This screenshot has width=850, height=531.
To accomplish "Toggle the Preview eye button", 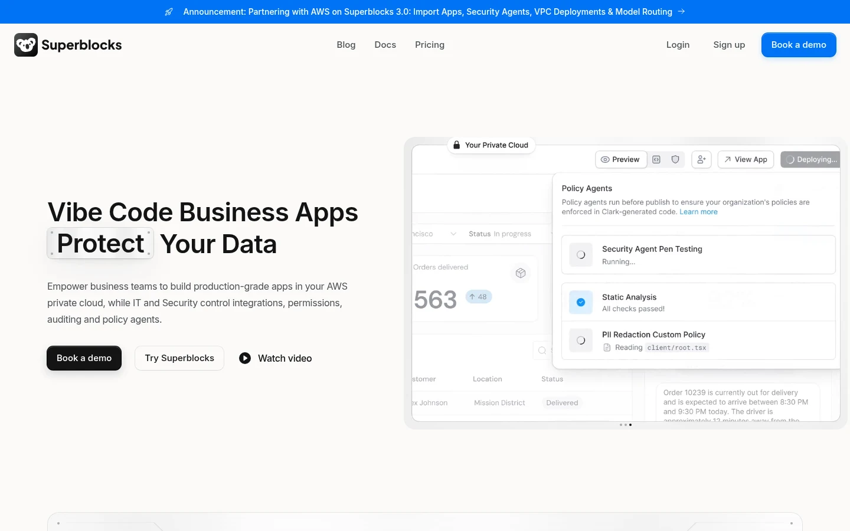I will pos(620,159).
